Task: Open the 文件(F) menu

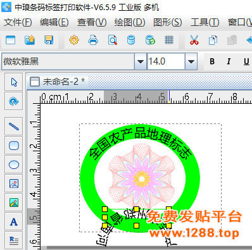Action: [x=18, y=22]
